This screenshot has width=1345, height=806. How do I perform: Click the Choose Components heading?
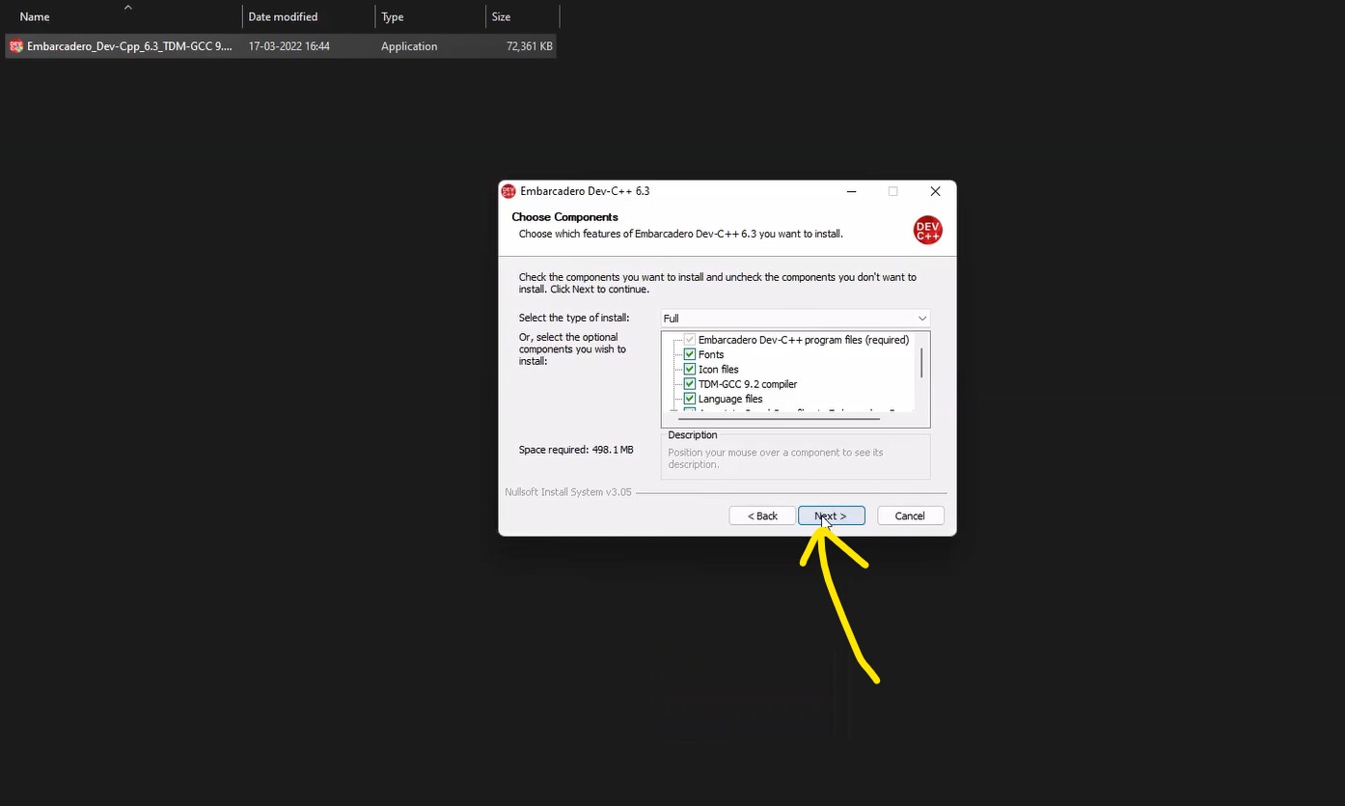[564, 217]
